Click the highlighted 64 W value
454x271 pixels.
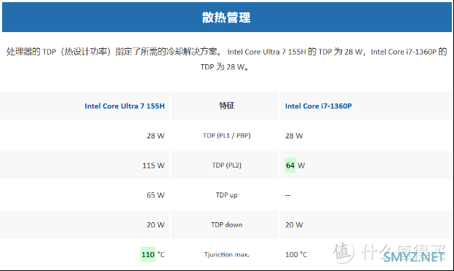click(x=295, y=165)
